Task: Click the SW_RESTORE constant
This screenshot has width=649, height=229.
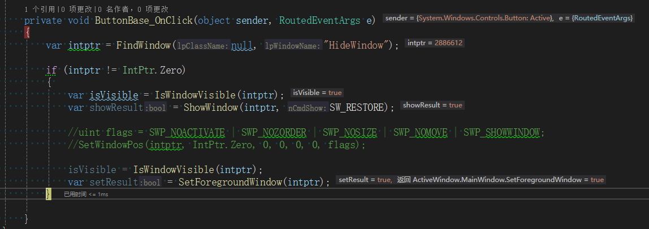Action: click(358, 107)
